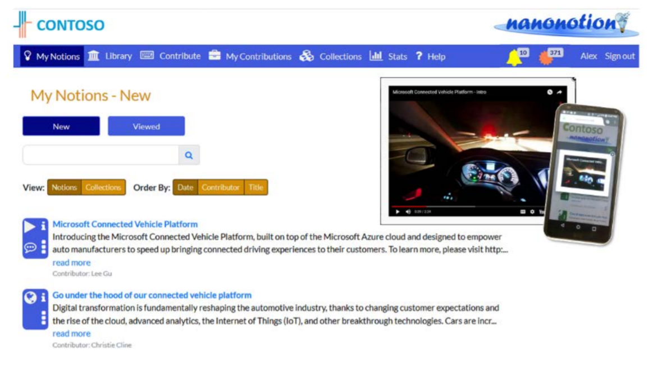
Task: Click the nanonotion logo
Action: point(566,24)
